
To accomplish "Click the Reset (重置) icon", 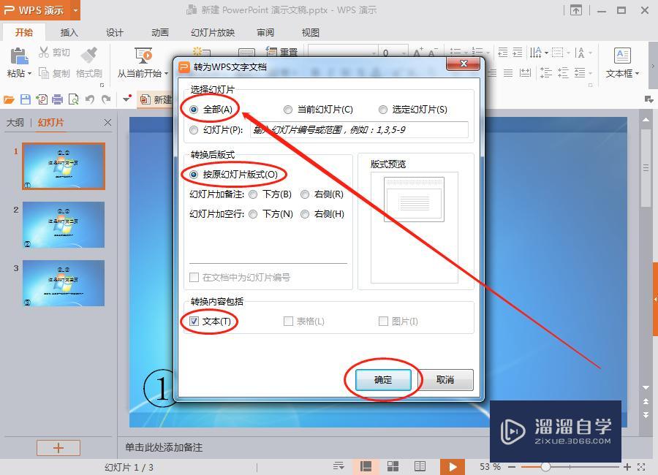I will pyautogui.click(x=271, y=52).
